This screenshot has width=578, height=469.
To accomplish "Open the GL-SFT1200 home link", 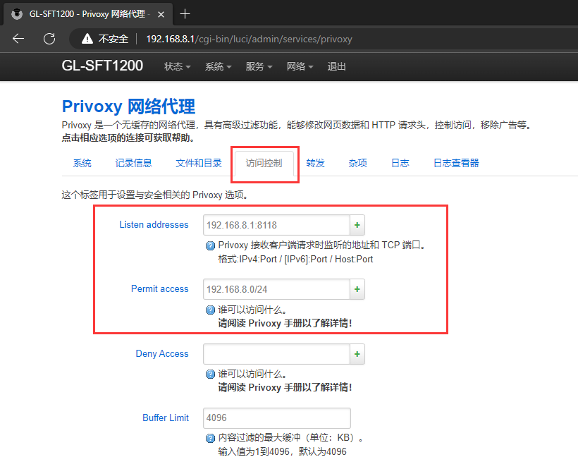I will (102, 66).
